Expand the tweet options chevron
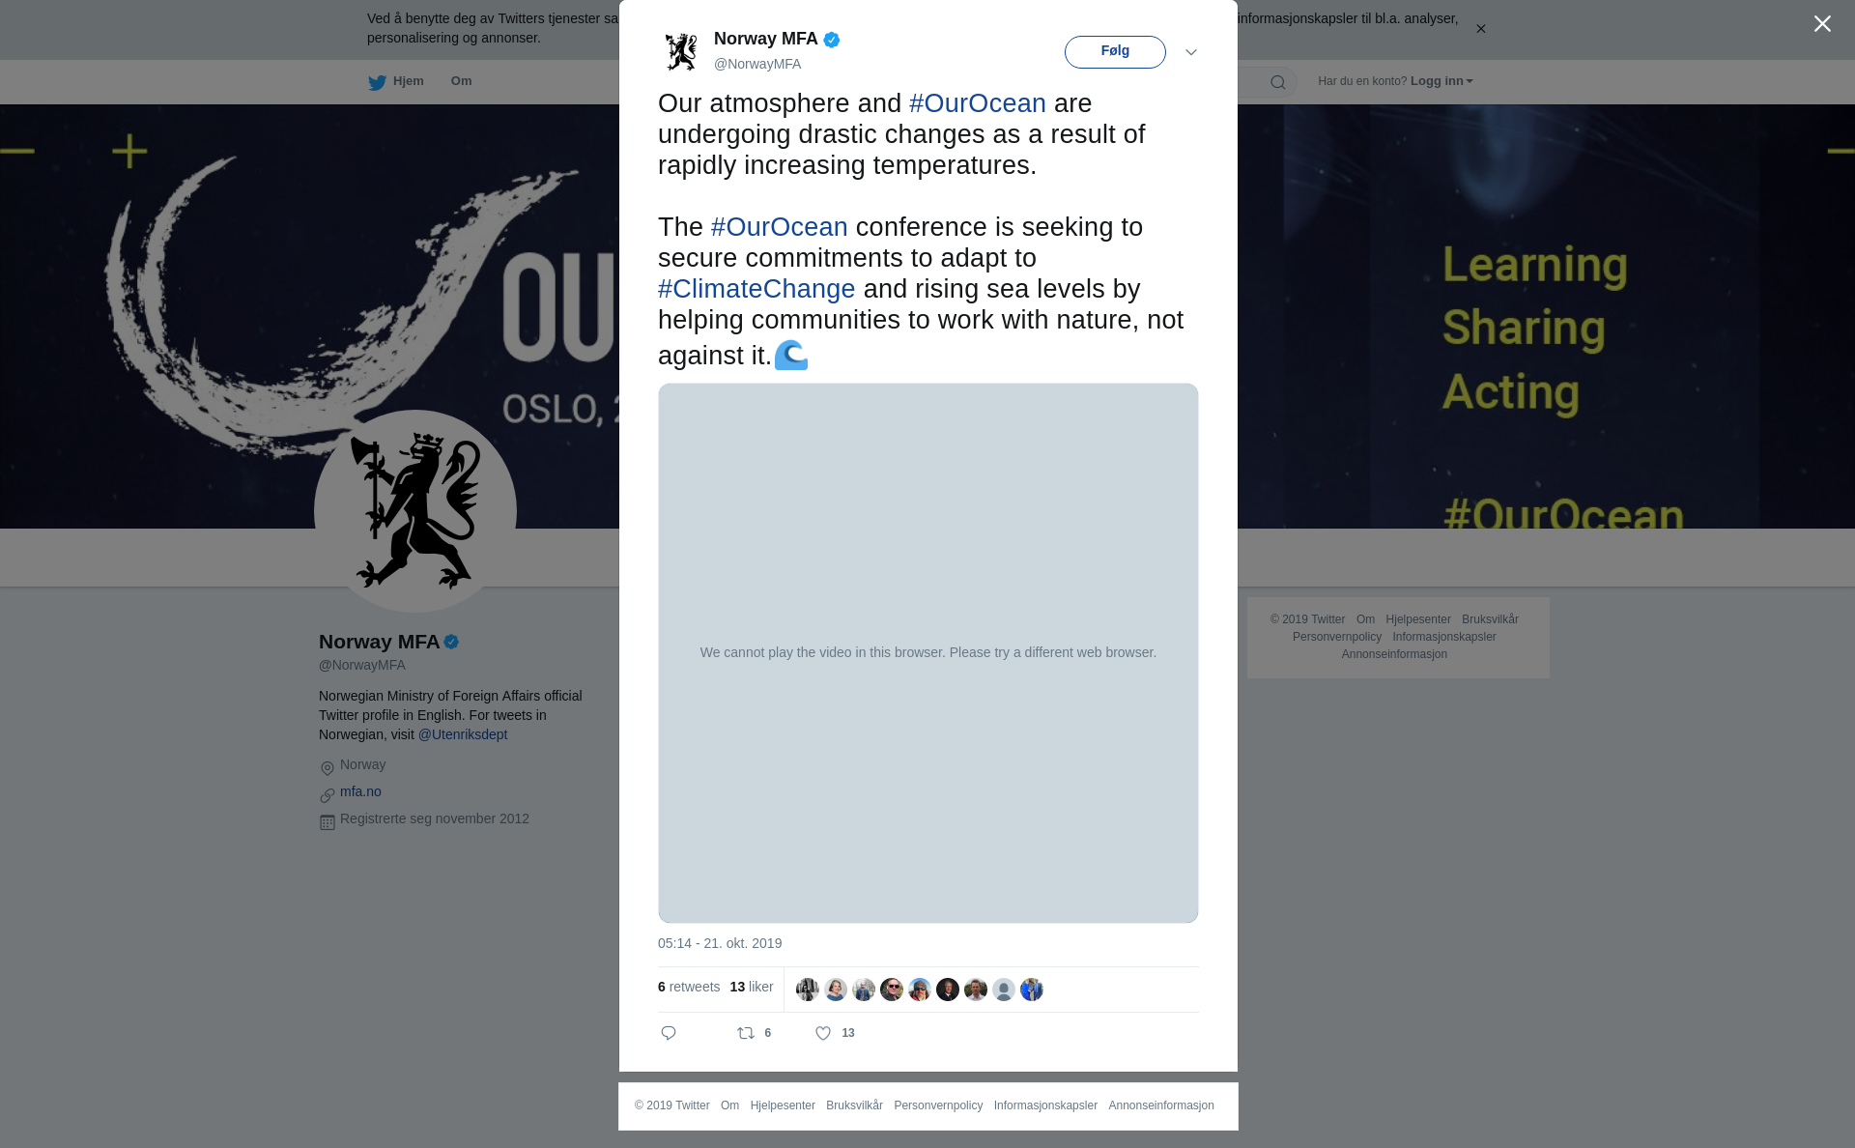This screenshot has height=1148, width=1855. 1191,52
